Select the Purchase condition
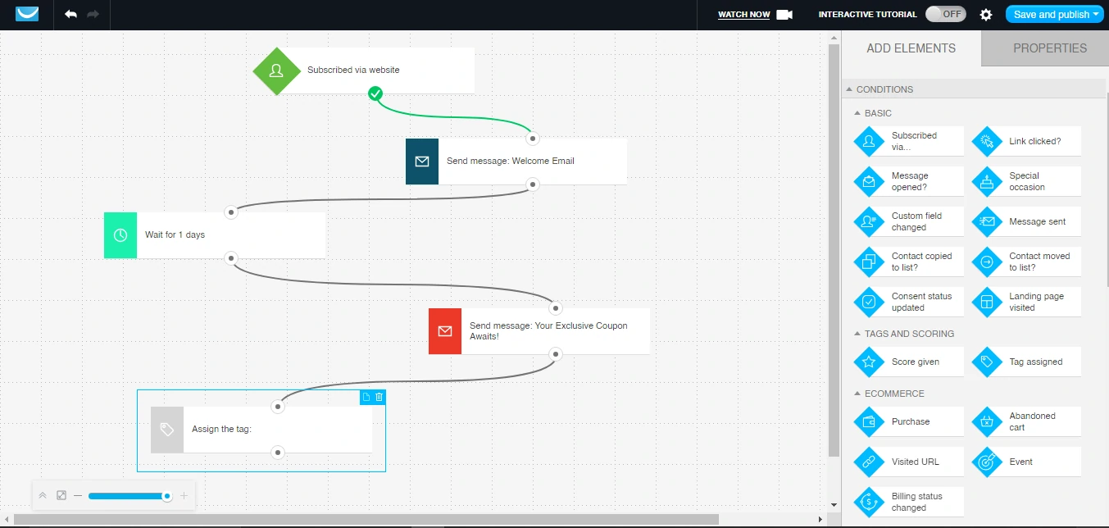This screenshot has height=528, width=1109. click(908, 421)
